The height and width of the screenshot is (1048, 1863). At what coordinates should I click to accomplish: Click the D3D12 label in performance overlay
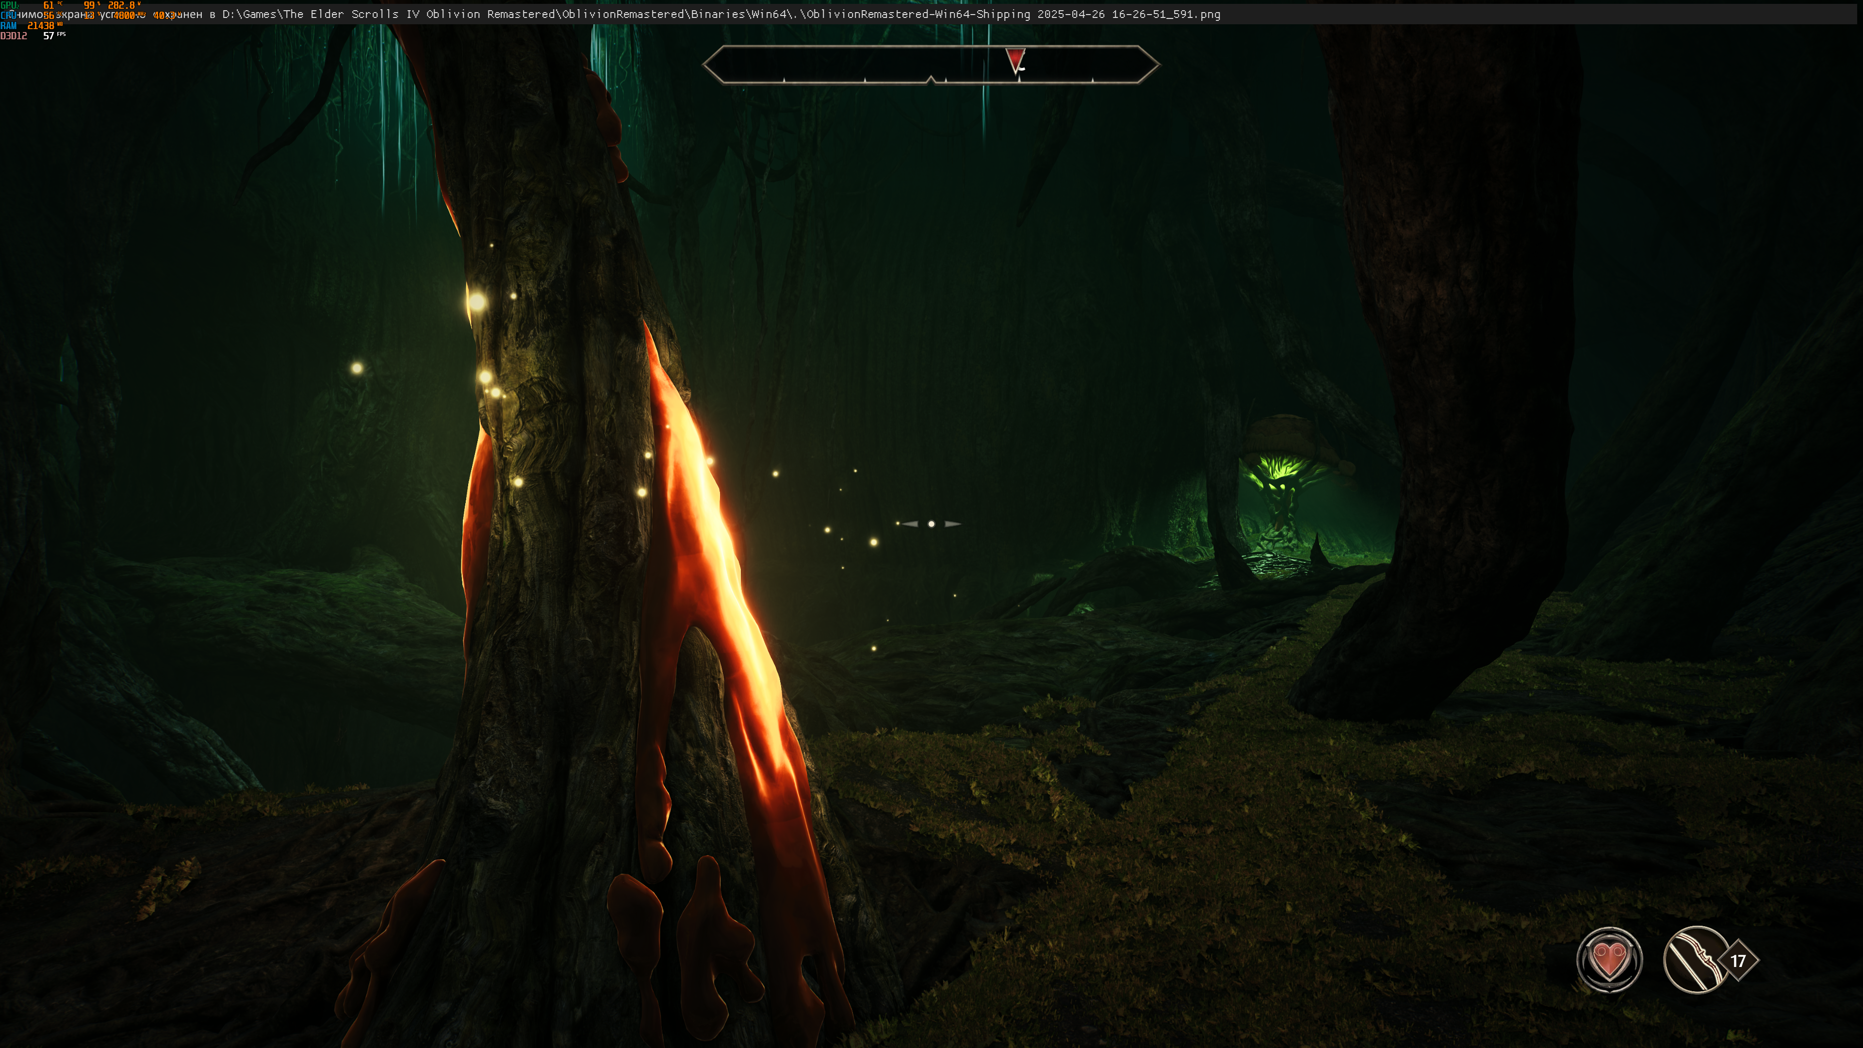(14, 35)
